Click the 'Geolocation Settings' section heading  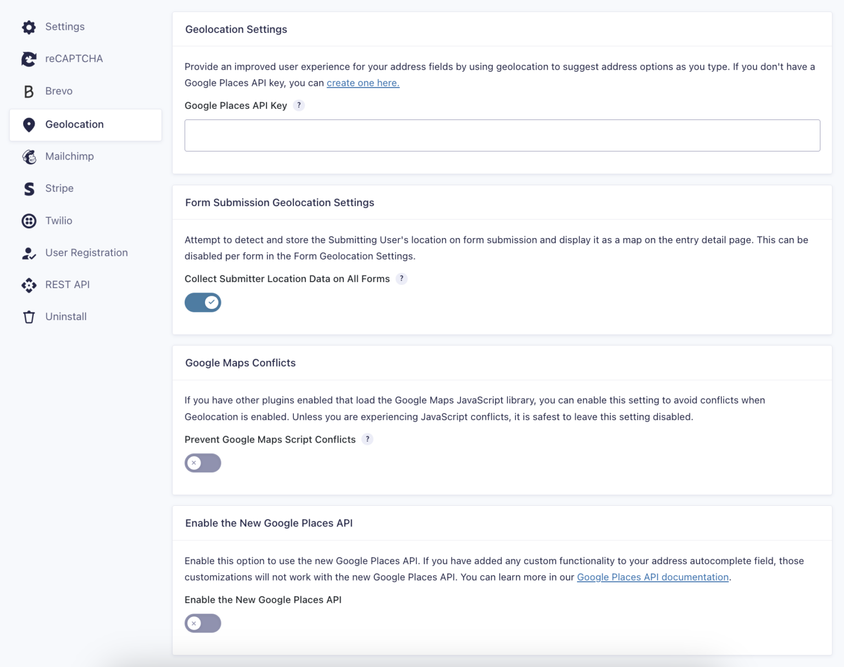pos(236,30)
